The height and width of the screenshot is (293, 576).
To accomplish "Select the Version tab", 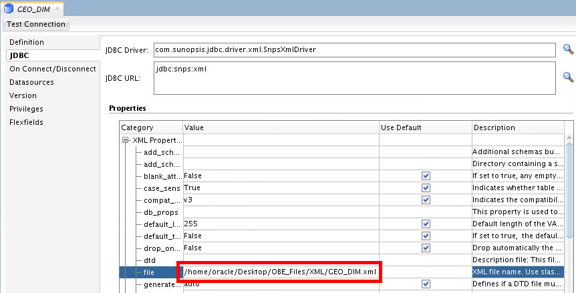I will point(23,95).
